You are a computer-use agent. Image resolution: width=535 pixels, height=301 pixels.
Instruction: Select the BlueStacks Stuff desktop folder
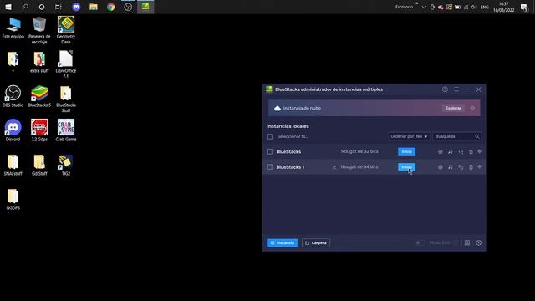(66, 99)
